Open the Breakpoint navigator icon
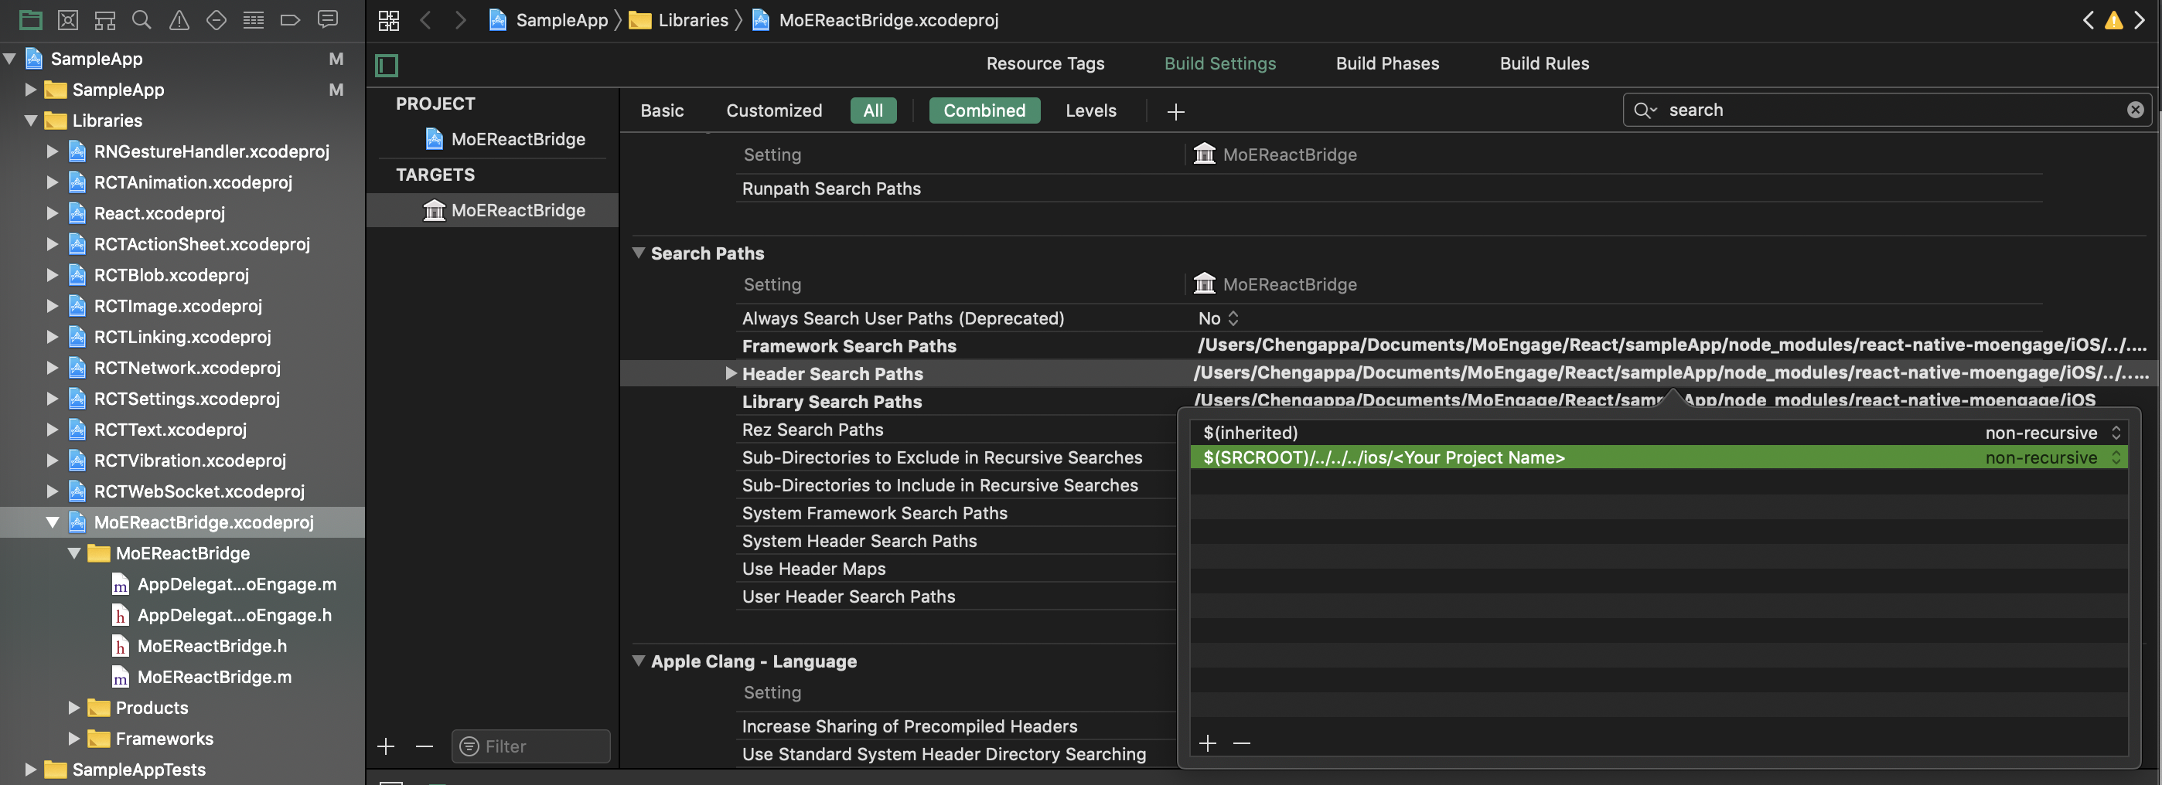The width and height of the screenshot is (2162, 785). tap(291, 19)
